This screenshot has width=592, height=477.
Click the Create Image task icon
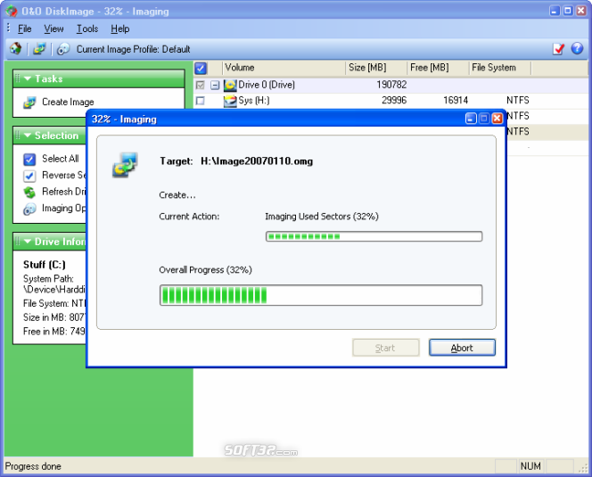tap(29, 102)
